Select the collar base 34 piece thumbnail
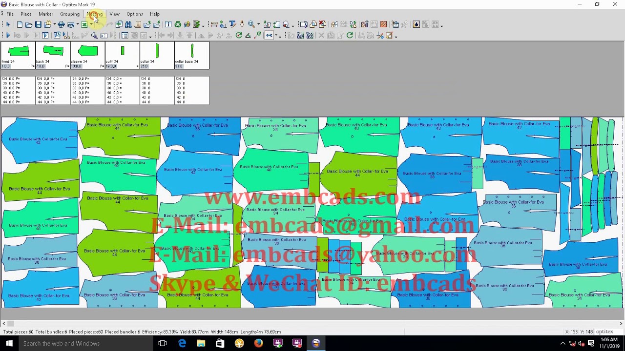The height and width of the screenshot is (351, 625). click(192, 55)
